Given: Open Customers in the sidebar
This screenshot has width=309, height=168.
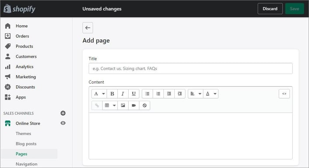Looking at the screenshot, I should tap(26, 56).
